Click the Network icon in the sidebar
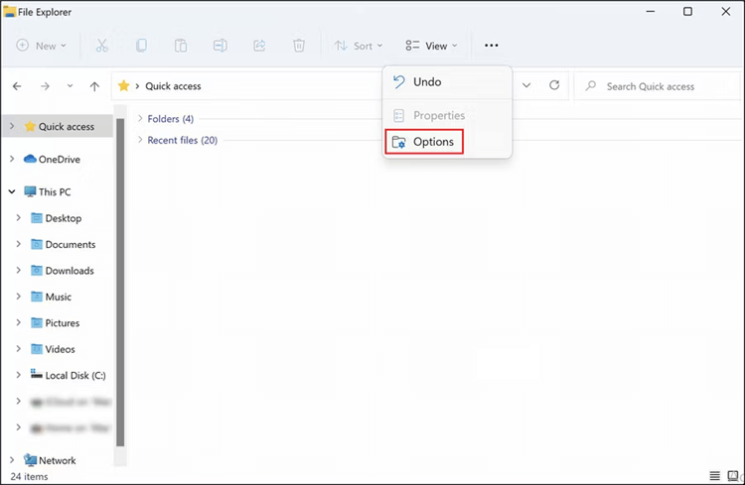The image size is (745, 485). point(31,460)
